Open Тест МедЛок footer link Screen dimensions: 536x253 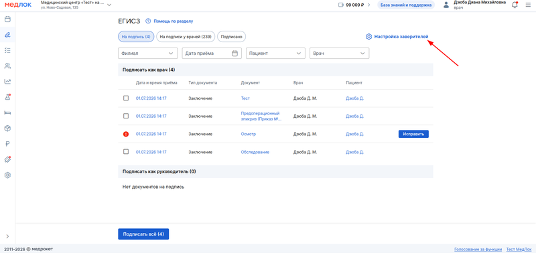click(x=519, y=249)
